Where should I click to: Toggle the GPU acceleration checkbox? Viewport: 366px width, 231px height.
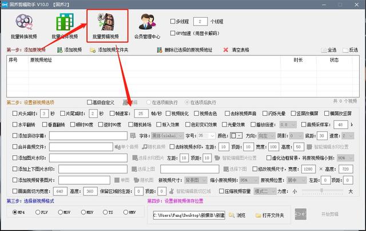(x=173, y=33)
